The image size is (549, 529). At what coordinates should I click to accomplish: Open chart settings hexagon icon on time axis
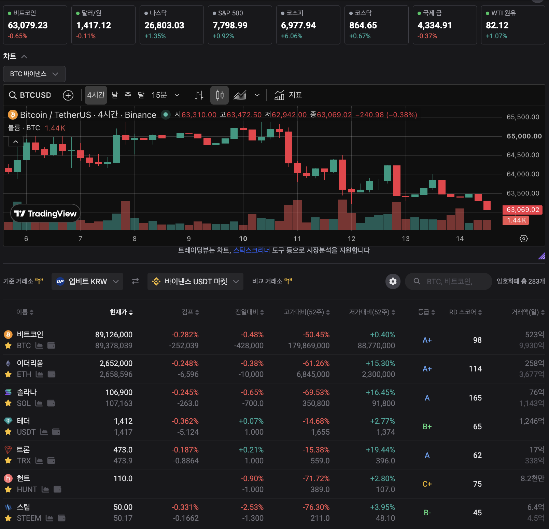point(524,239)
